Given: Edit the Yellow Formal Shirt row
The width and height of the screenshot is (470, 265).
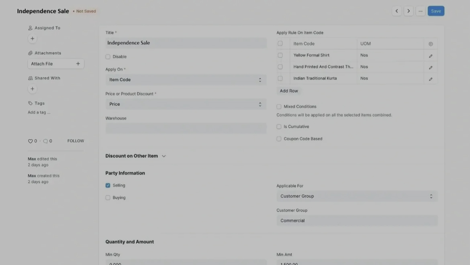Looking at the screenshot, I should pyautogui.click(x=430, y=56).
